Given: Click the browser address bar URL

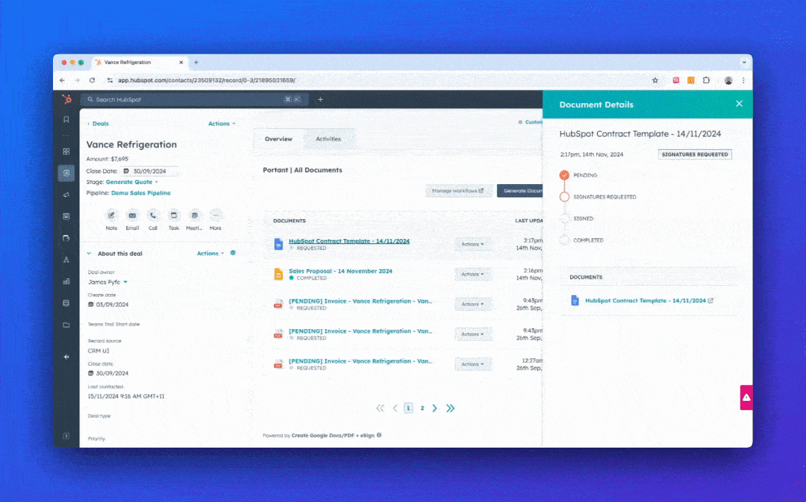Looking at the screenshot, I should (x=206, y=80).
